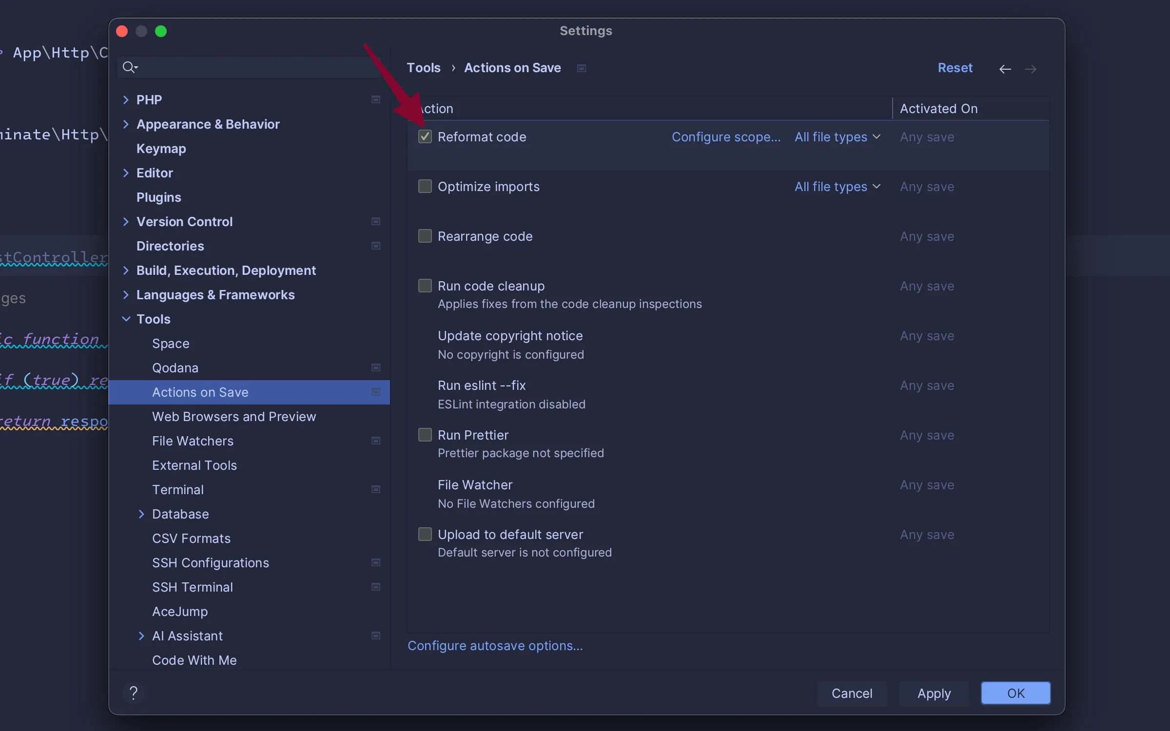The image size is (1170, 731).
Task: Click the Tools breadcrumb in the header
Action: click(x=424, y=68)
